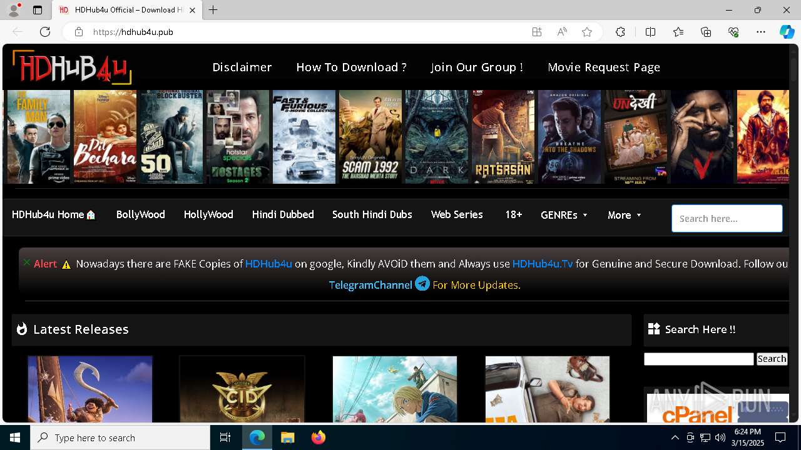Open the HollyWood category
Viewport: 801px width, 450px height.
click(x=208, y=214)
